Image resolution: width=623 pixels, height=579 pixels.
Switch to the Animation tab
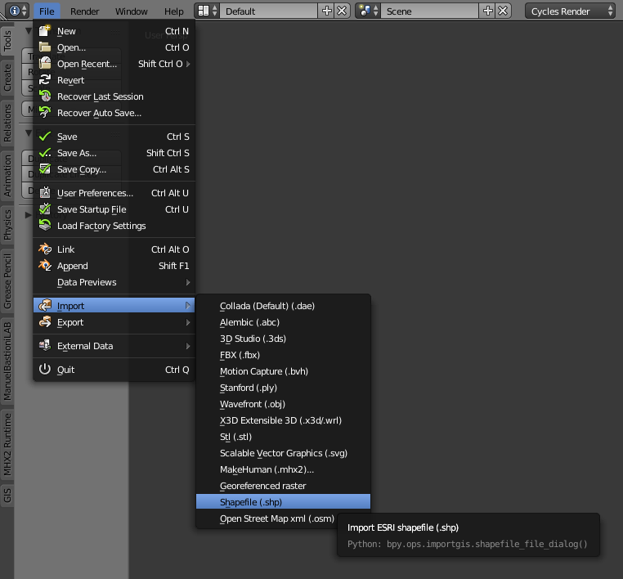coord(7,176)
